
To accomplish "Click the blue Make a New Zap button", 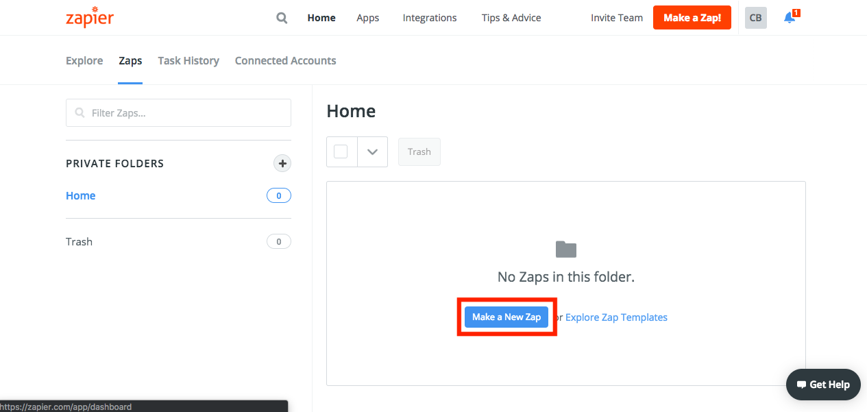I will 506,317.
